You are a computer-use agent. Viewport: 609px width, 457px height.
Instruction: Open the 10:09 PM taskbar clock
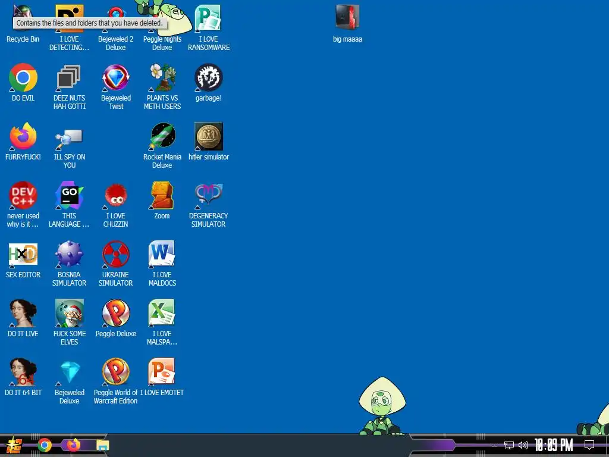click(x=554, y=445)
